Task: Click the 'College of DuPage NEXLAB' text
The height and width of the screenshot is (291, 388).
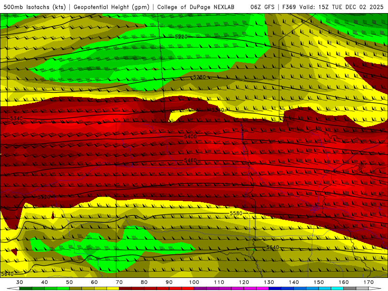Action: point(196,7)
